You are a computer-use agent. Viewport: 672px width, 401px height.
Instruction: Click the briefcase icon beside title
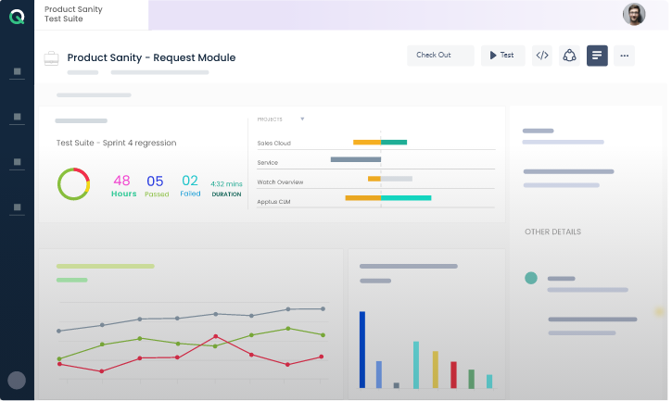coord(51,58)
